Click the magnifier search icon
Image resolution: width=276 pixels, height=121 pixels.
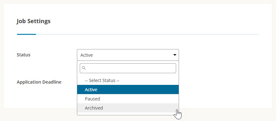point(84,68)
